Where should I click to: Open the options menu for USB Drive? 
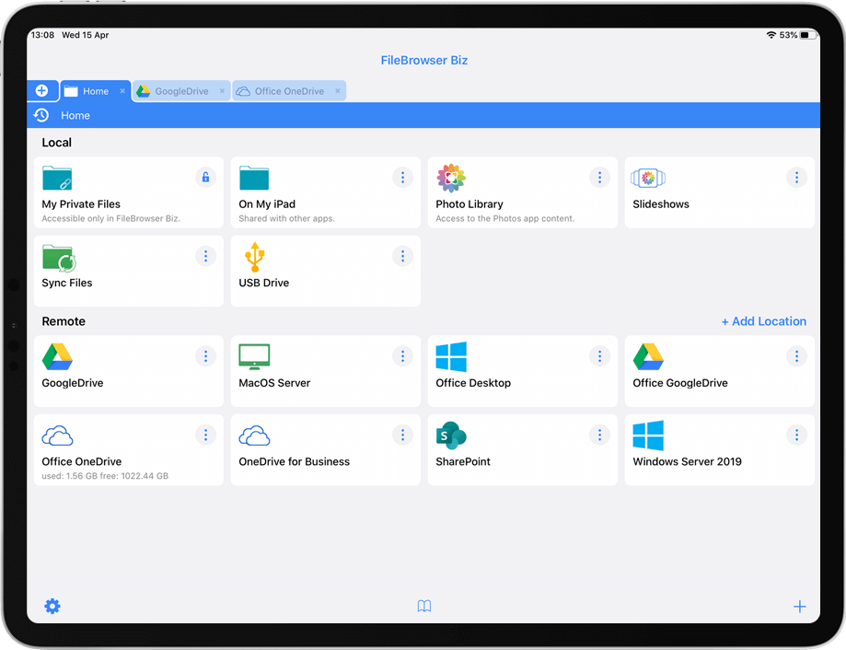tap(402, 256)
